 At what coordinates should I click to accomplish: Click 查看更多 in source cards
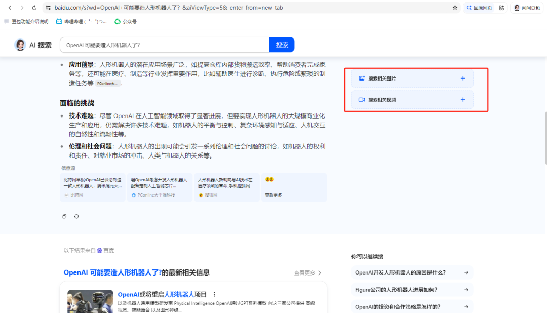(273, 195)
